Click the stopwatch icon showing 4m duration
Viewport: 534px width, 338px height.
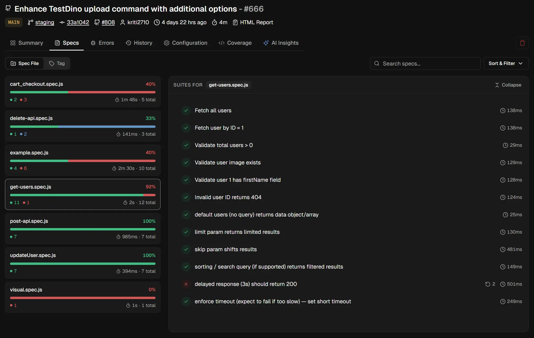tap(214, 22)
